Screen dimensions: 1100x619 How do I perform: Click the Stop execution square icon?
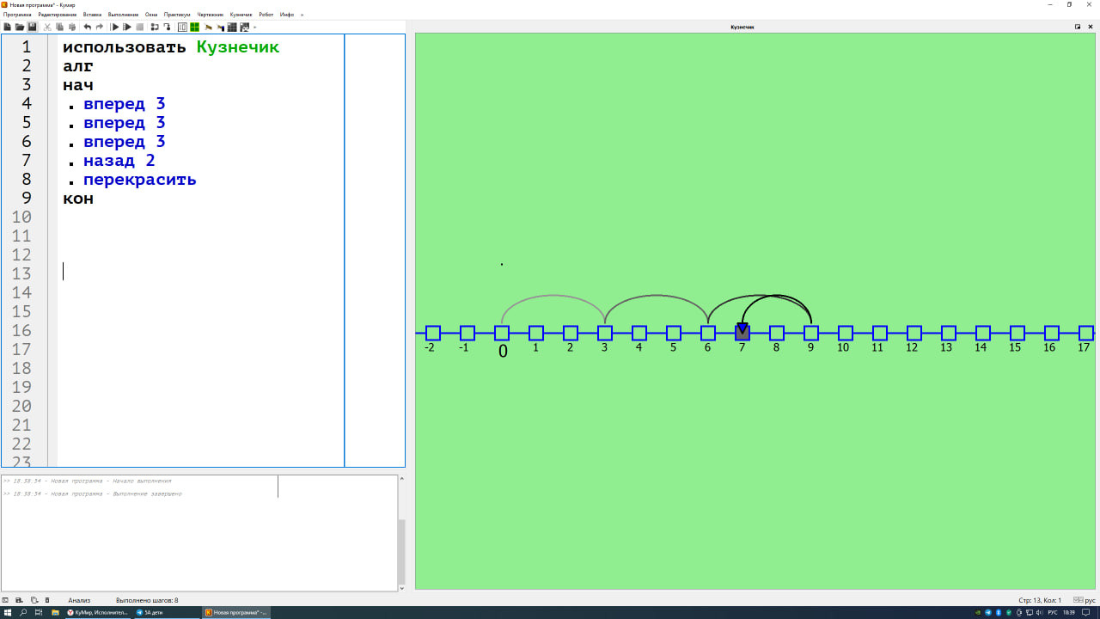(140, 27)
